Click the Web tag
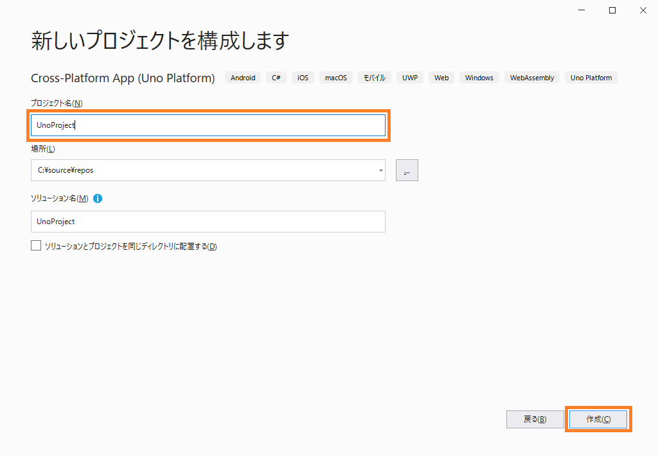This screenshot has width=658, height=456. click(x=441, y=78)
